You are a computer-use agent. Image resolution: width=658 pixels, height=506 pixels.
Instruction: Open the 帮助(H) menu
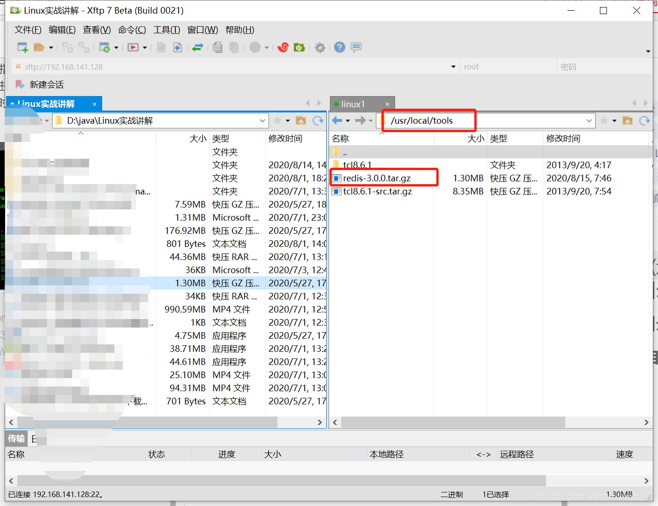tap(240, 30)
